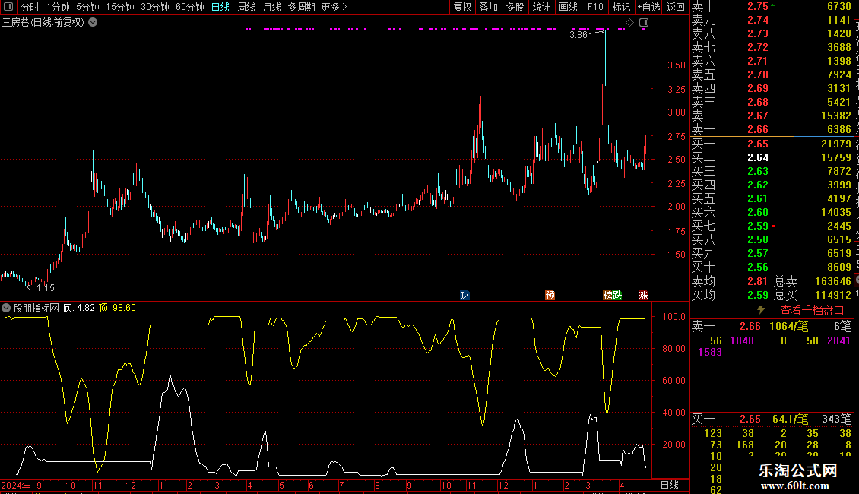The height and width of the screenshot is (494, 859).
Task: Click 标记 mark button
Action: tap(621, 7)
